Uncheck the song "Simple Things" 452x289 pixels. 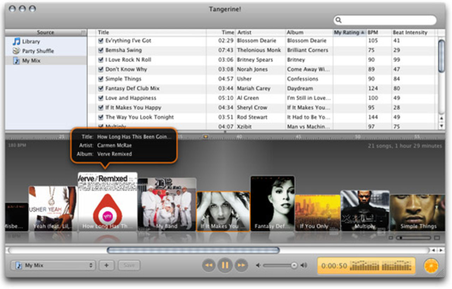point(101,79)
